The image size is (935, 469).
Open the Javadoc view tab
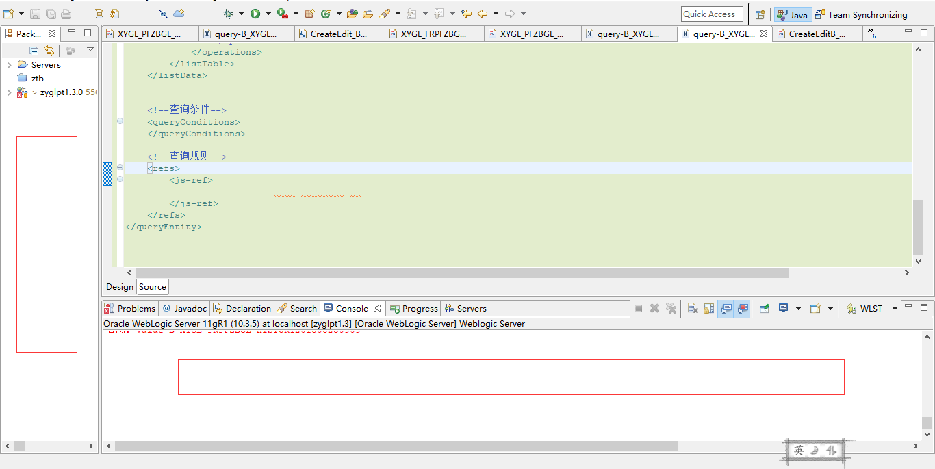[x=185, y=309]
